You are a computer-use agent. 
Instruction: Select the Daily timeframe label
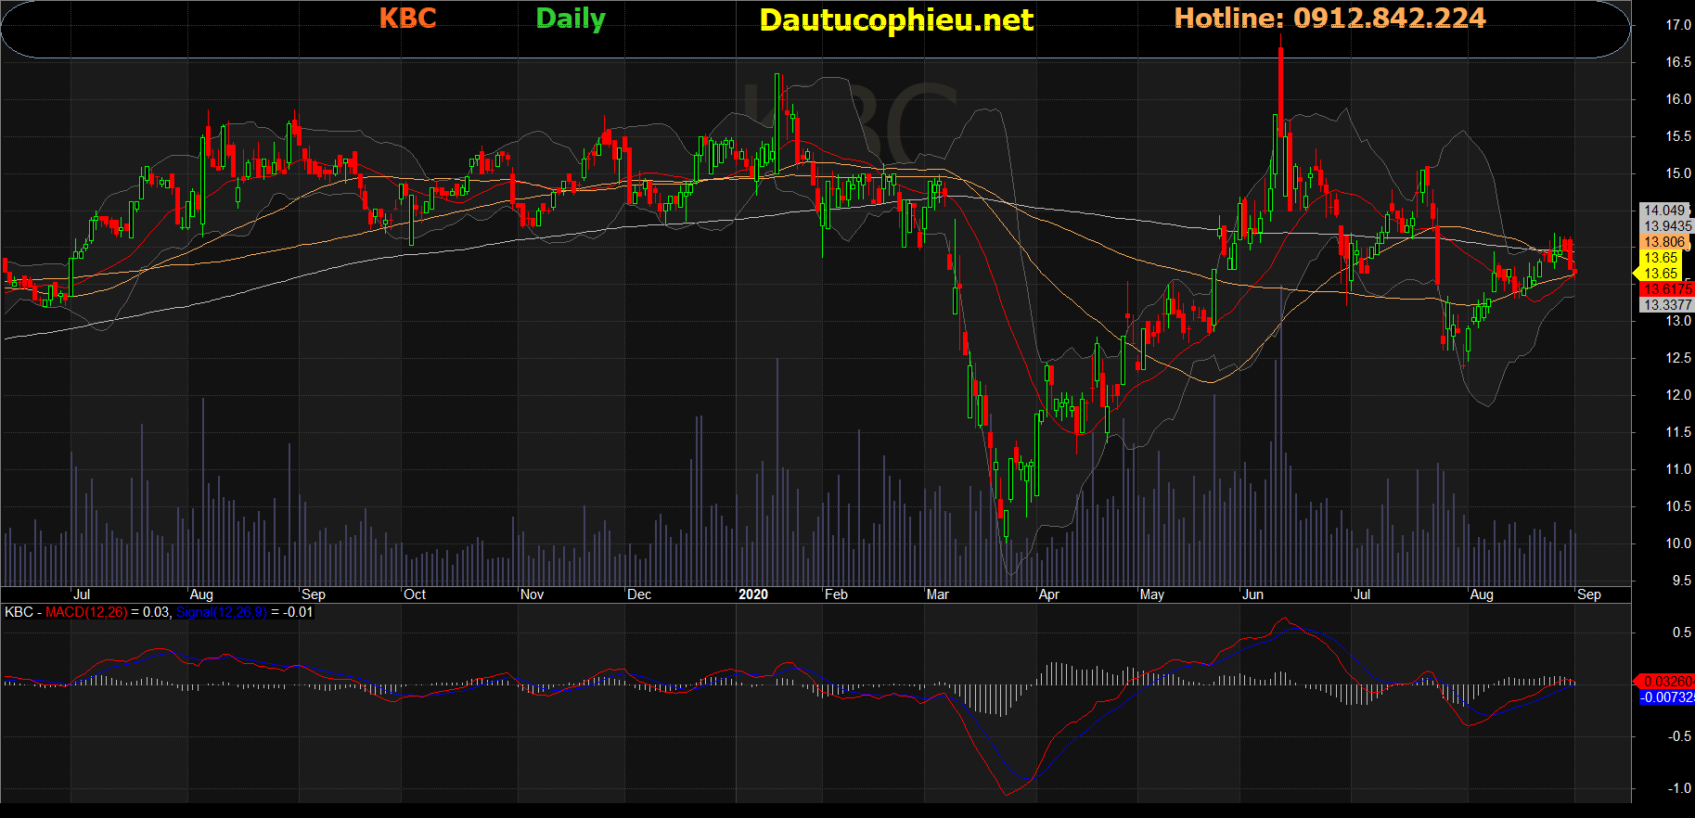[x=570, y=19]
